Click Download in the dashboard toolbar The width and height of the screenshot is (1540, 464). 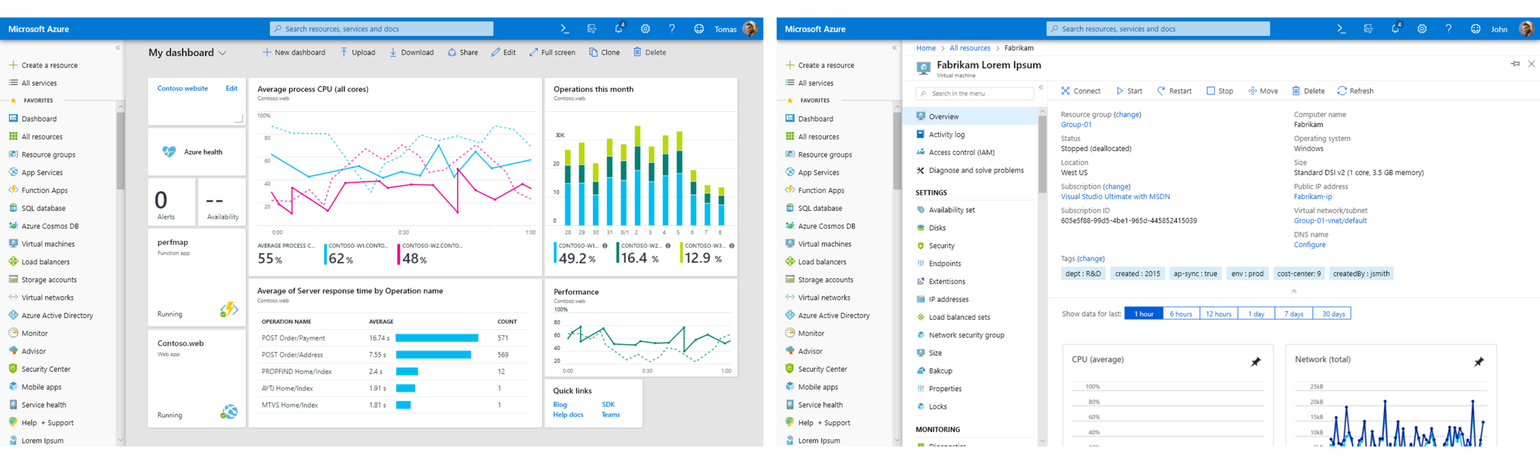click(411, 52)
